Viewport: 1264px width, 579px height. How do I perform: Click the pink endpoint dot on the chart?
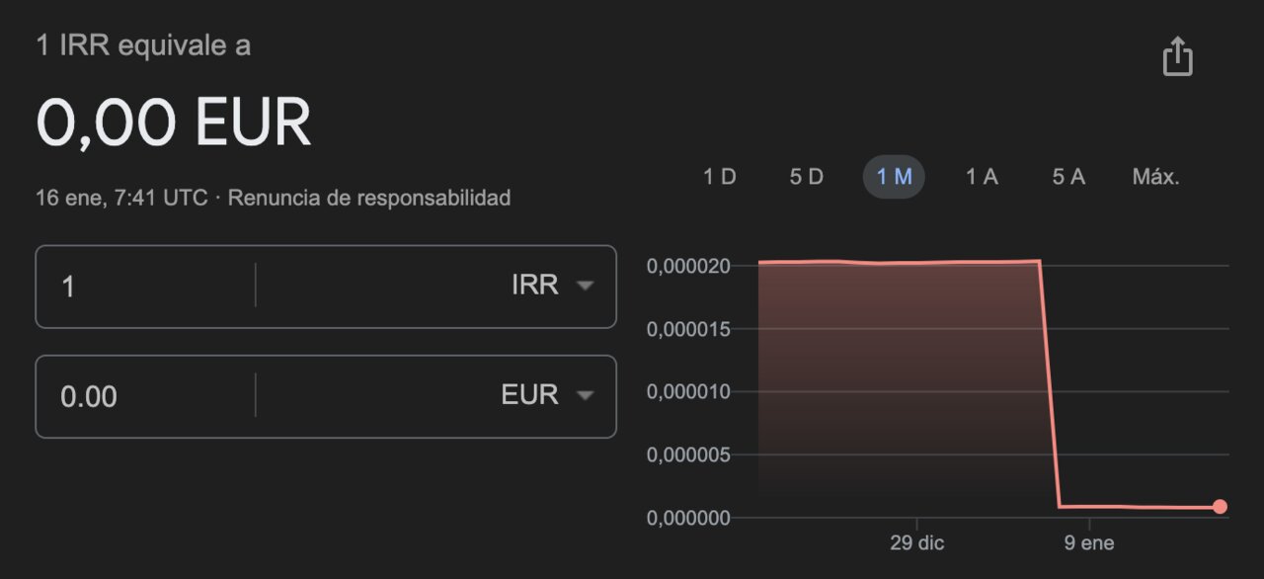(x=1221, y=506)
